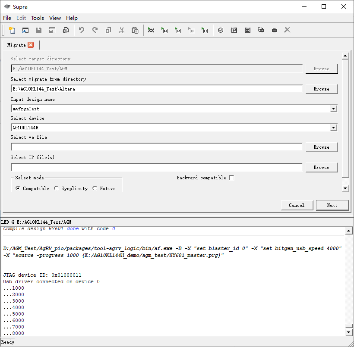354x347 pixels.
Task: Select the Synplicity mode radio button
Action: click(x=56, y=188)
